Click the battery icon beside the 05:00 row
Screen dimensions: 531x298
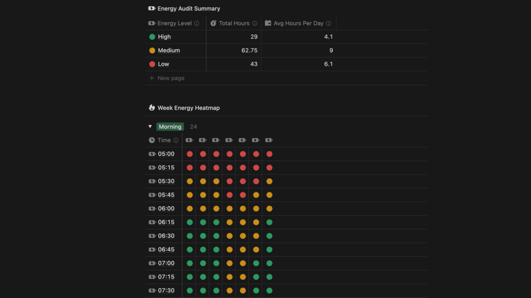[152, 154]
